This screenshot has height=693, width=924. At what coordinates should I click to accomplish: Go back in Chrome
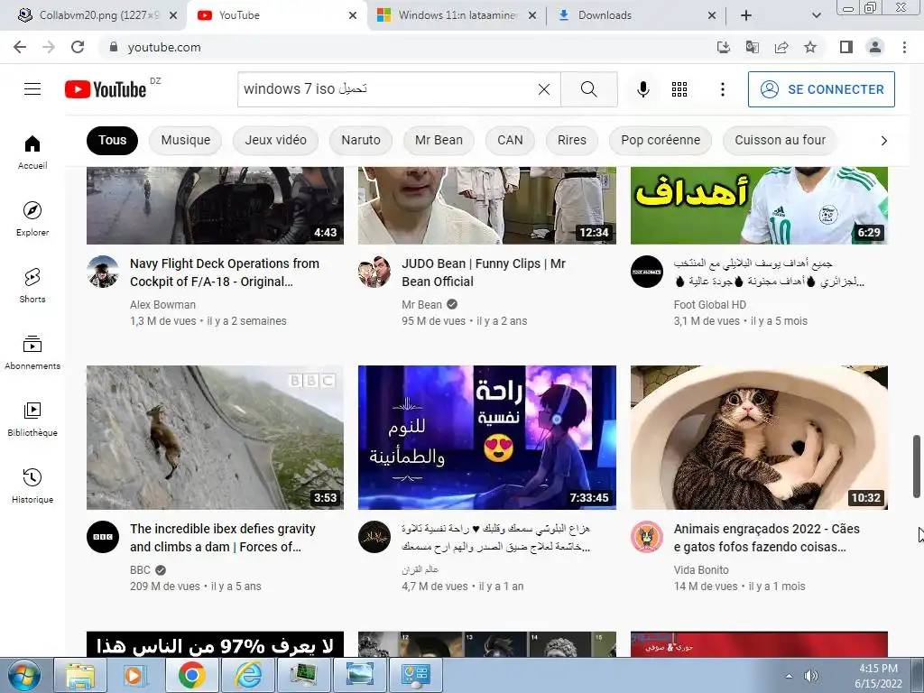[20, 47]
